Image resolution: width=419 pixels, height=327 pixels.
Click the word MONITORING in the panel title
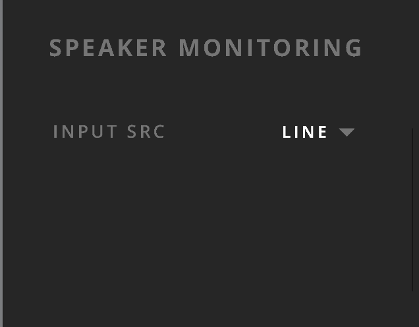[x=270, y=47]
